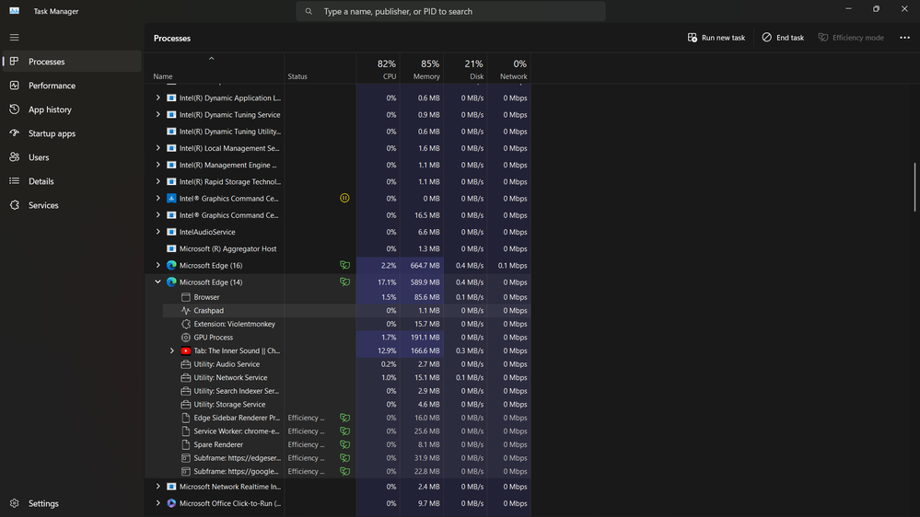This screenshot has height=517, width=920.
Task: Expand Intel(R) Rapid Storage Technology
Action: click(x=157, y=182)
